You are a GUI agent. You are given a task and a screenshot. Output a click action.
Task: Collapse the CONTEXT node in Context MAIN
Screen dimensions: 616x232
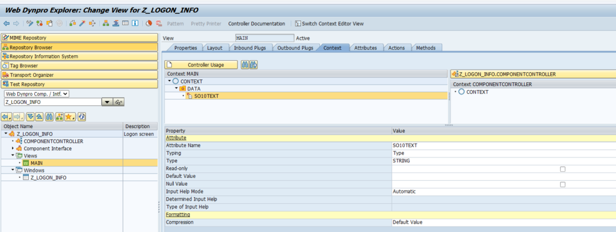(169, 81)
